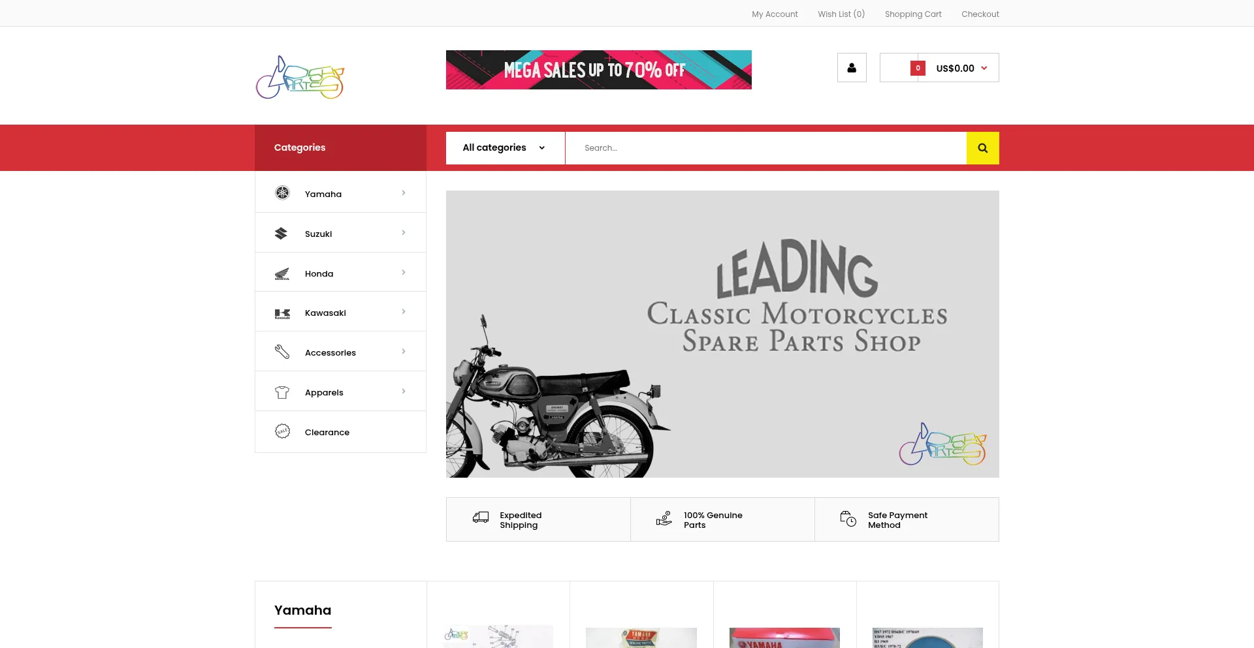Click the Clearance sale badge icon
This screenshot has height=648, width=1254.
(282, 431)
